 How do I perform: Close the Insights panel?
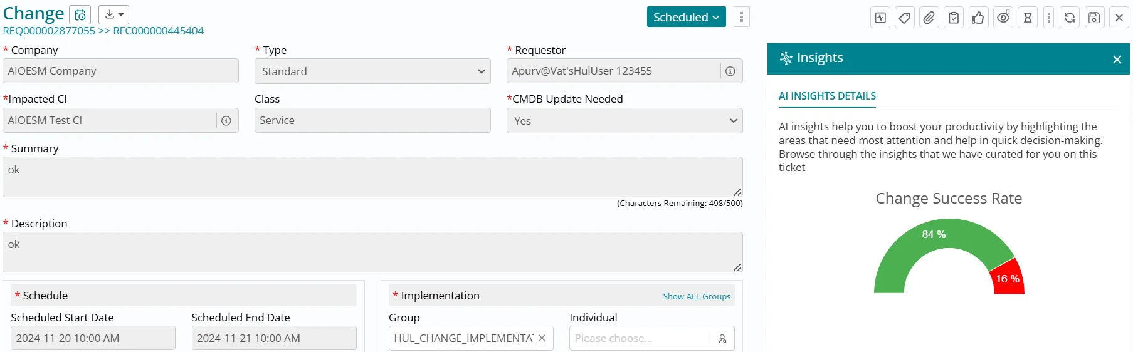[x=1117, y=60]
